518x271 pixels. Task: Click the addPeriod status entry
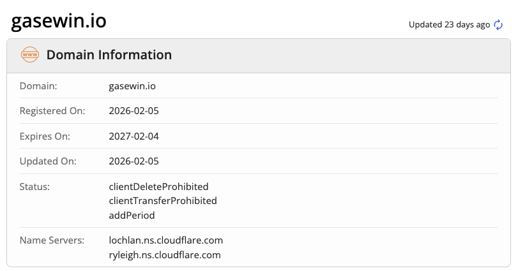132,215
